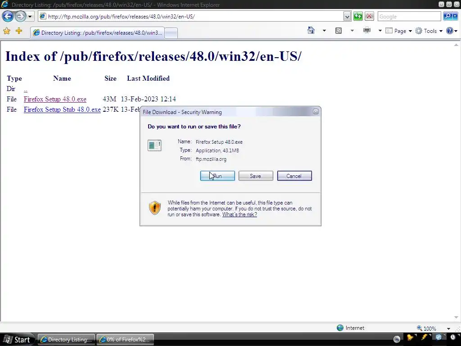Expand the Home button dropdown arrow

pos(324,31)
